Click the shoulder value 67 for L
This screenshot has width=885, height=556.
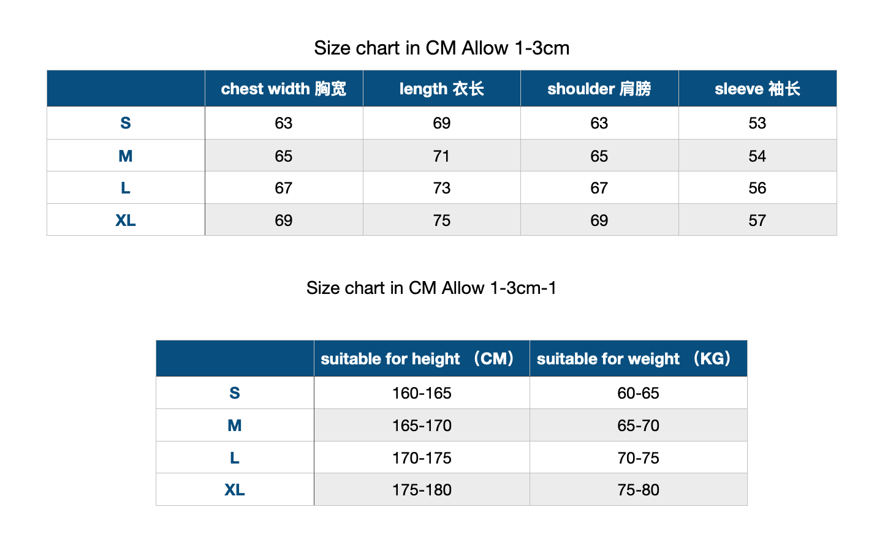(x=599, y=188)
